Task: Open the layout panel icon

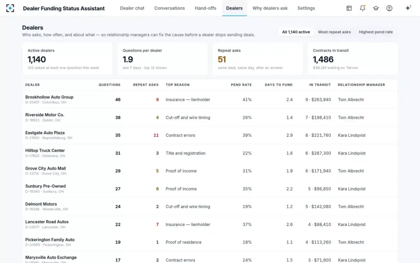Action: pos(349,8)
